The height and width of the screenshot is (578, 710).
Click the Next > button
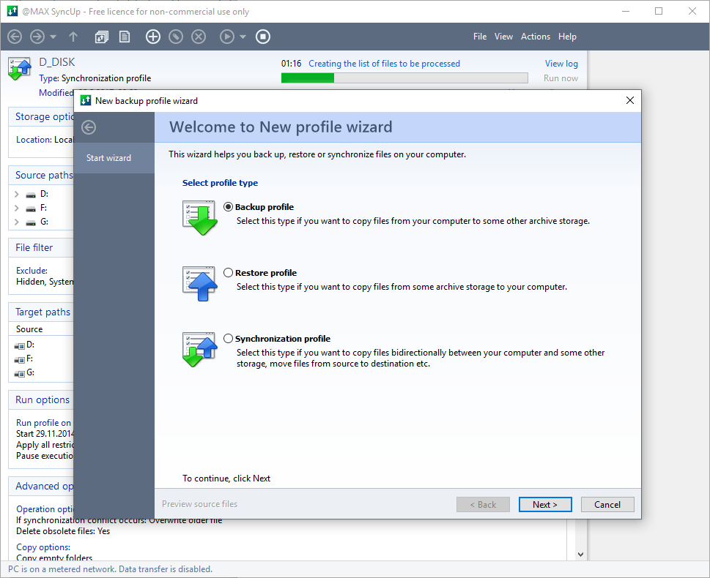pyautogui.click(x=545, y=504)
